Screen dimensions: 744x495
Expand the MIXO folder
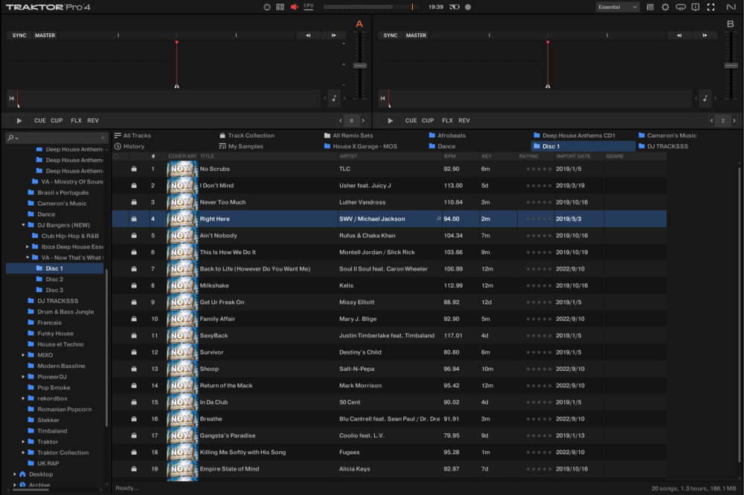pyautogui.click(x=23, y=355)
